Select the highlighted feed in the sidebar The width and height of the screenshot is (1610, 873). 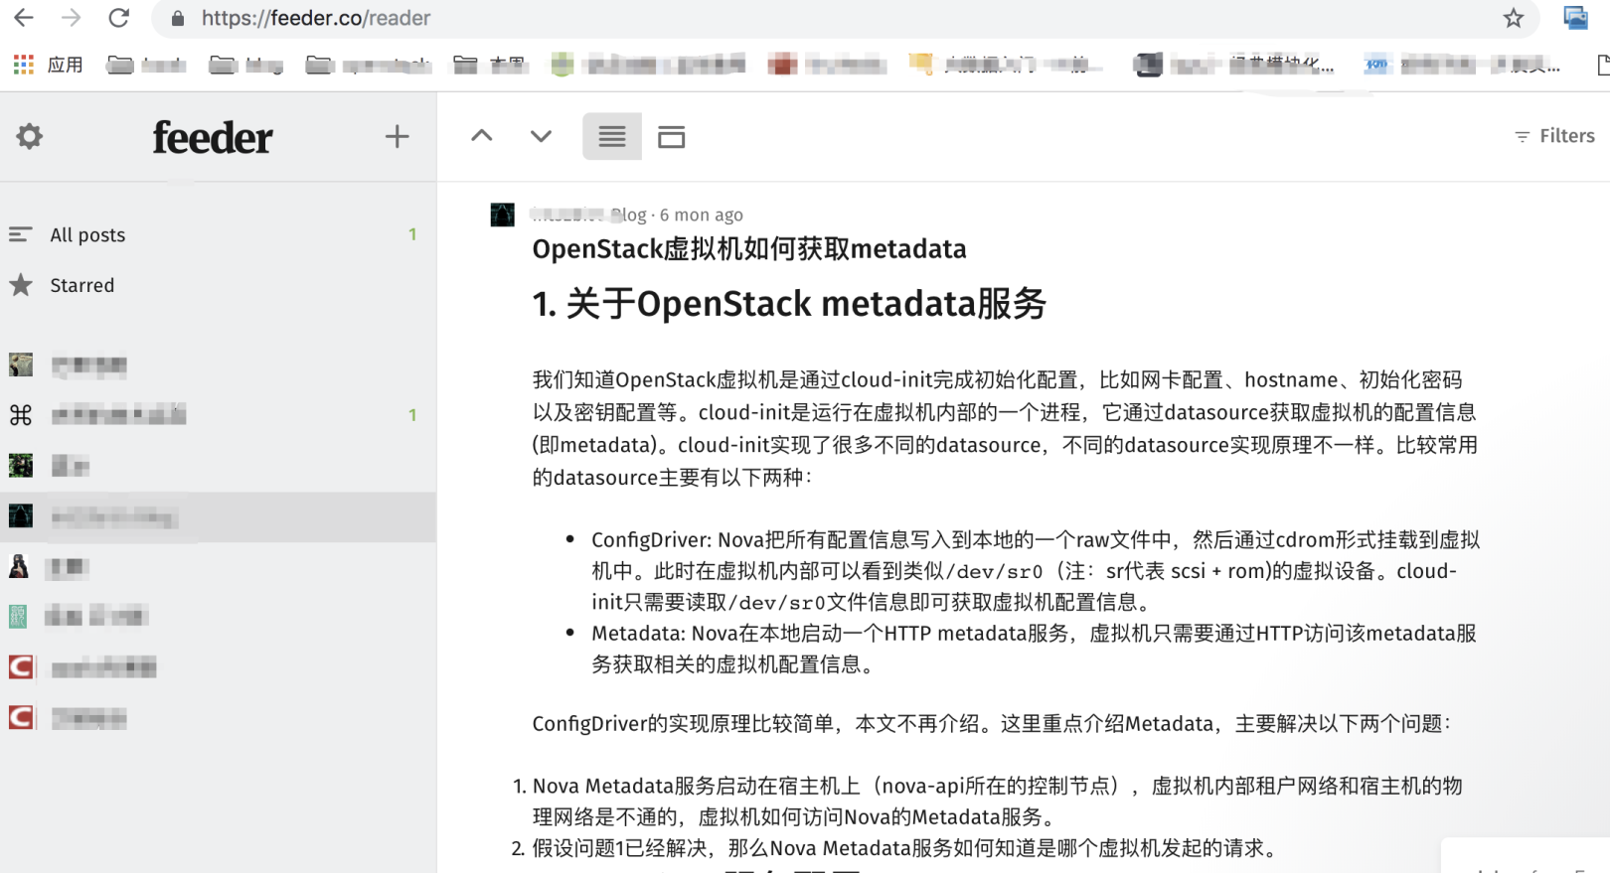218,516
